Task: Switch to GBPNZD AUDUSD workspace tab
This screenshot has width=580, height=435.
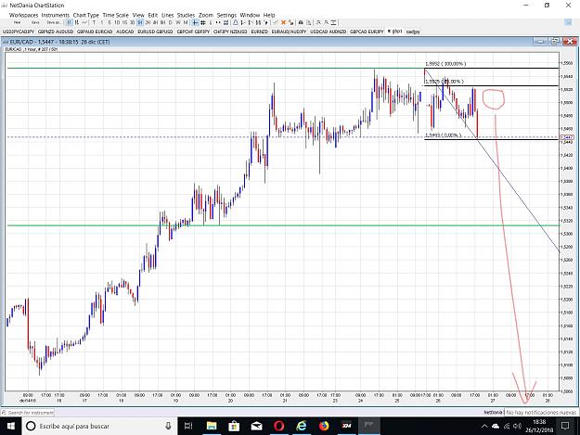Action: click(56, 32)
